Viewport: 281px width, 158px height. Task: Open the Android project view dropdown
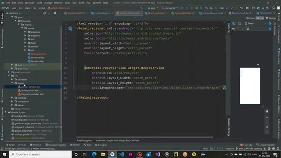click(x=14, y=13)
